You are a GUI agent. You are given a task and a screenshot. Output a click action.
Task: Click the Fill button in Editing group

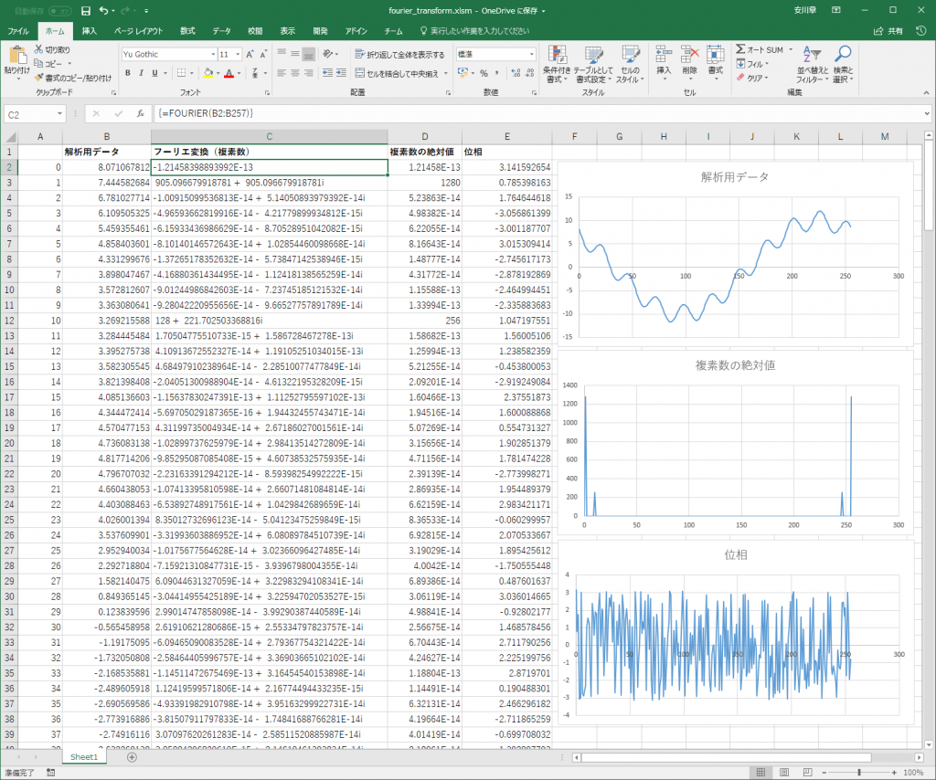point(750,64)
